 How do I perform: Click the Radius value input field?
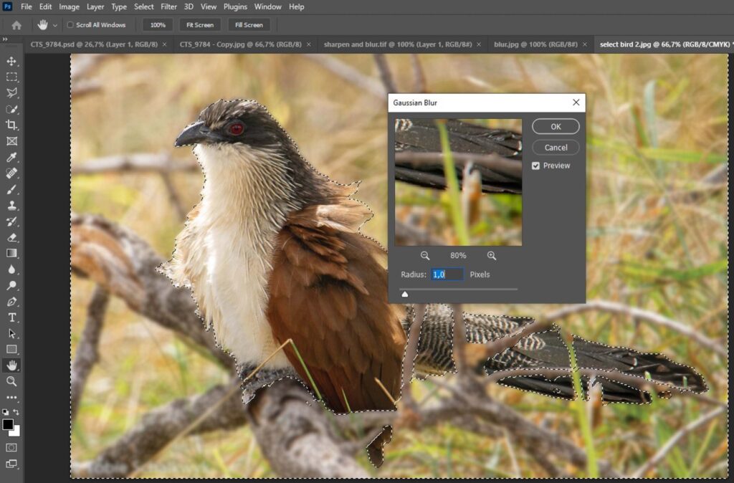pyautogui.click(x=447, y=274)
